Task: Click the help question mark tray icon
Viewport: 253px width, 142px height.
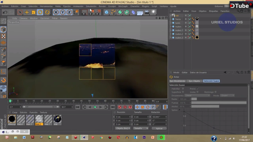Action: pos(214,138)
